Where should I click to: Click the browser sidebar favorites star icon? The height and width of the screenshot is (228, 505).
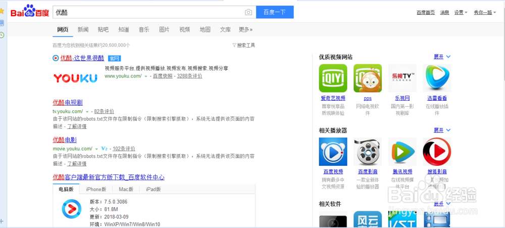(2, 11)
